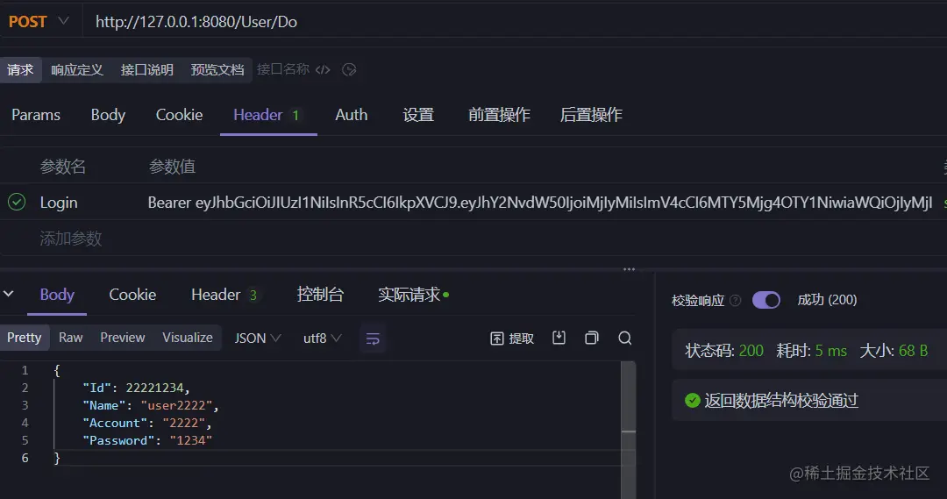Viewport: 947px width, 499px height.
Task: Open the 响应定义 tab
Action: click(77, 70)
